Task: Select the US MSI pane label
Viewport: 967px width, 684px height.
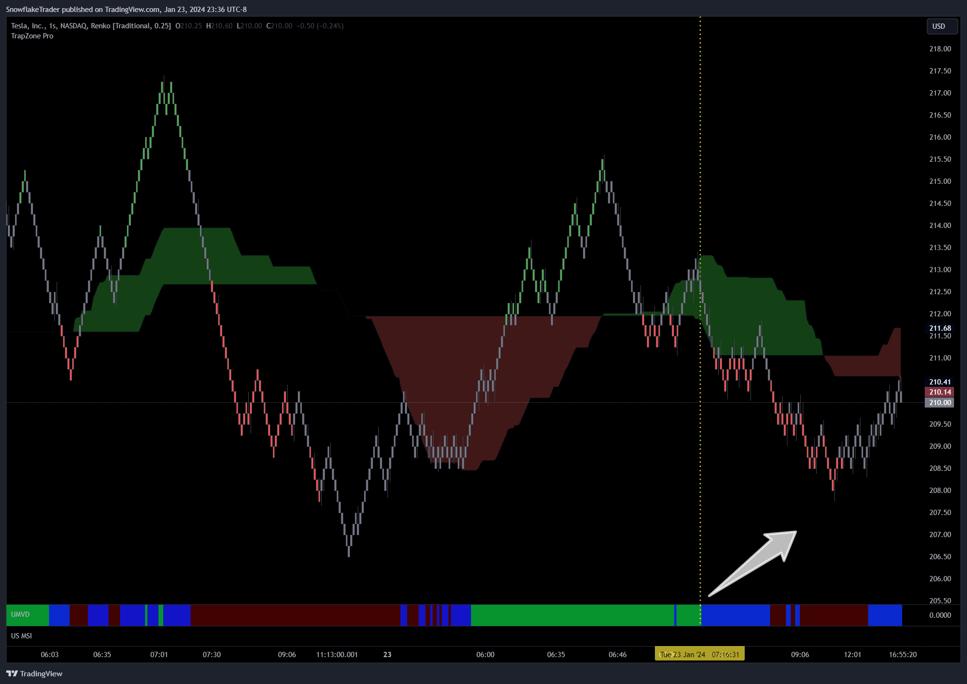Action: pyautogui.click(x=22, y=636)
